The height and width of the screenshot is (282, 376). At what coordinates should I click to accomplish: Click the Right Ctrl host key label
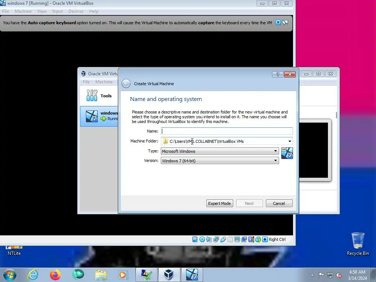(277, 239)
